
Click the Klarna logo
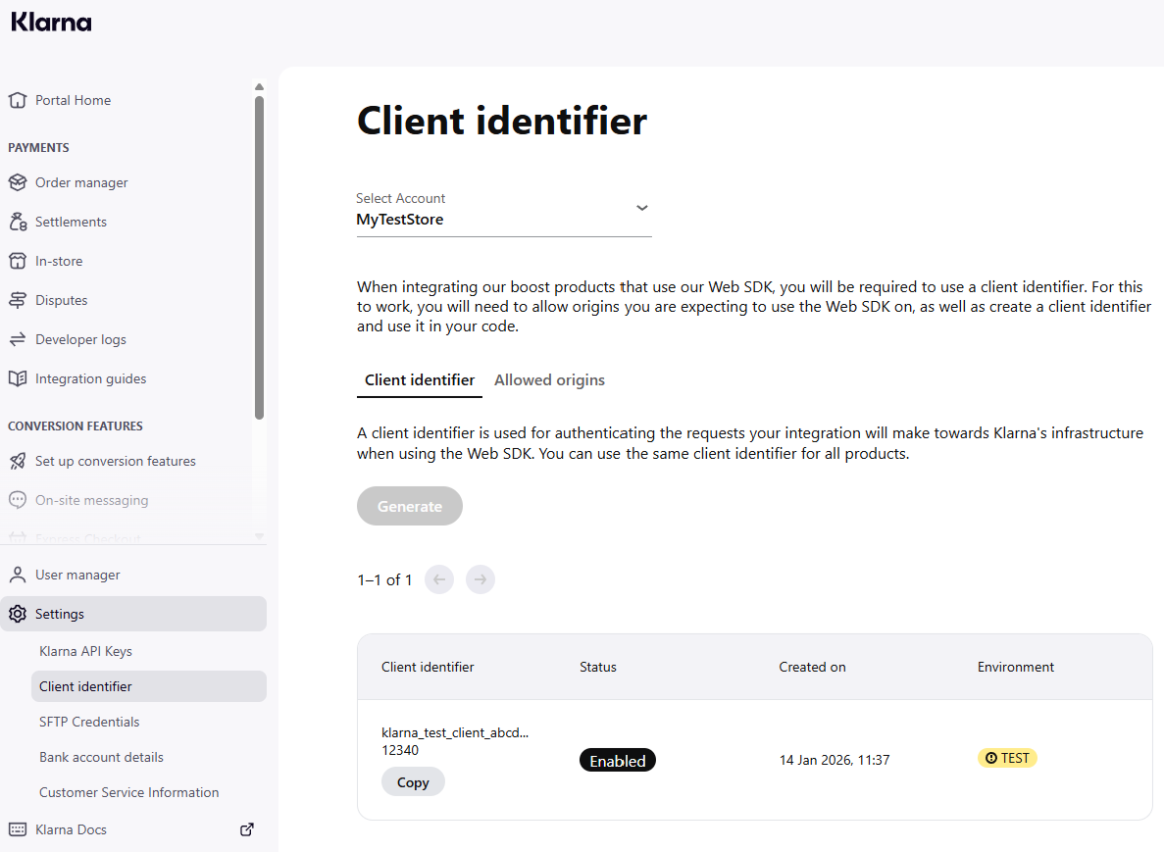click(x=51, y=23)
